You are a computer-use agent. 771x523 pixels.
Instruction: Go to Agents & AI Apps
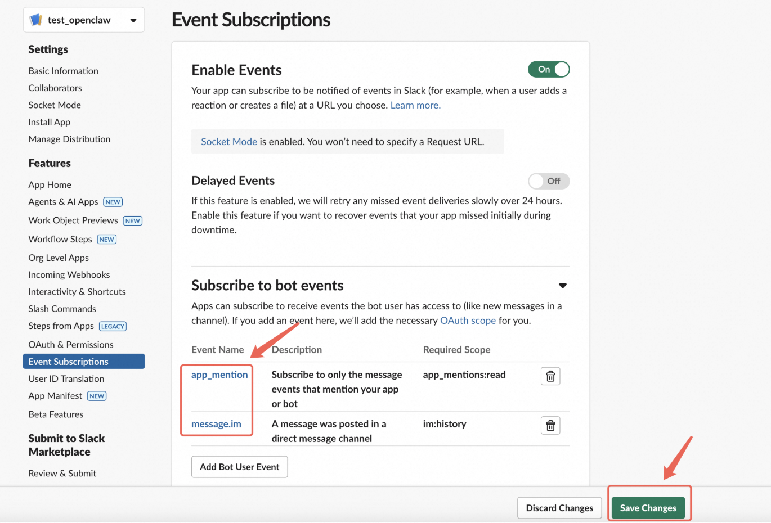(x=63, y=202)
